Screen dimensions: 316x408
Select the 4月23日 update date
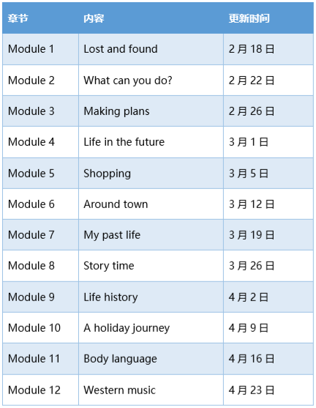pyautogui.click(x=252, y=390)
